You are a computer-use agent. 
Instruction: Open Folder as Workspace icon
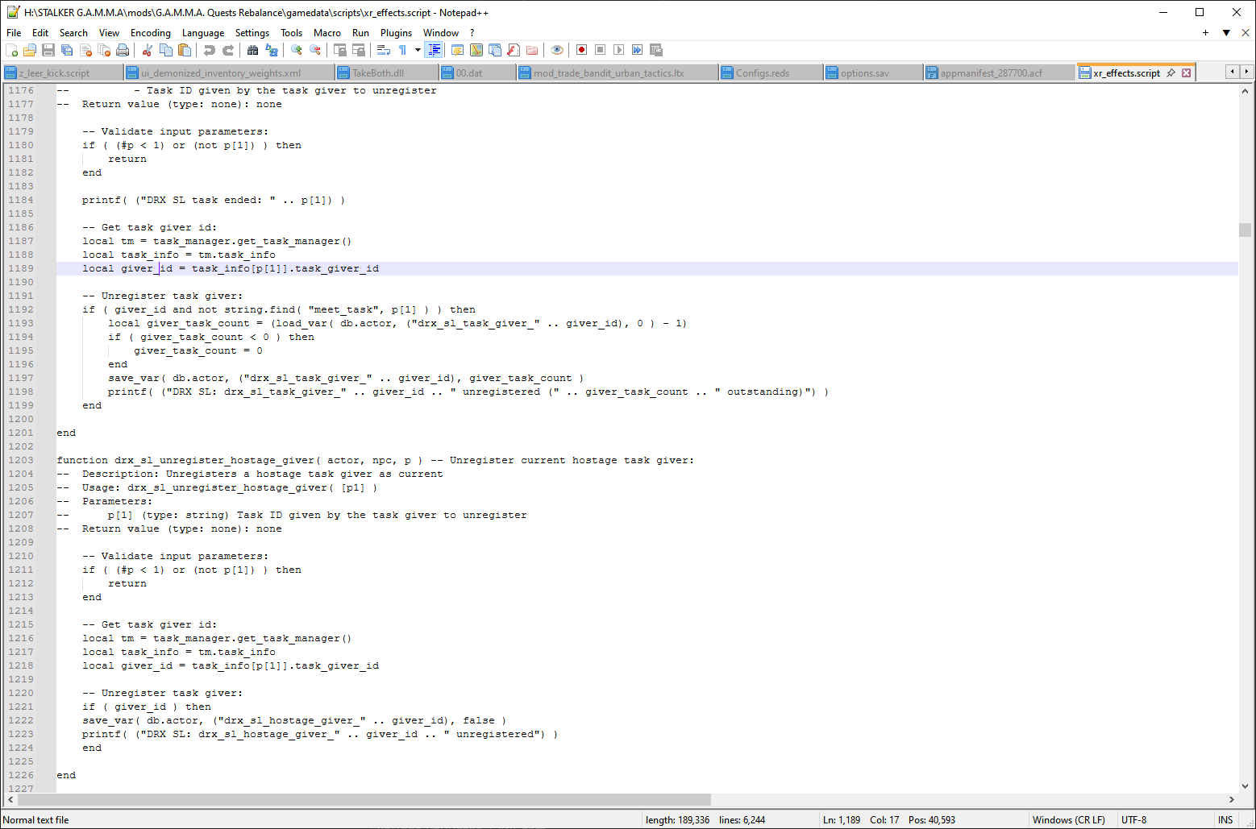[x=532, y=50]
